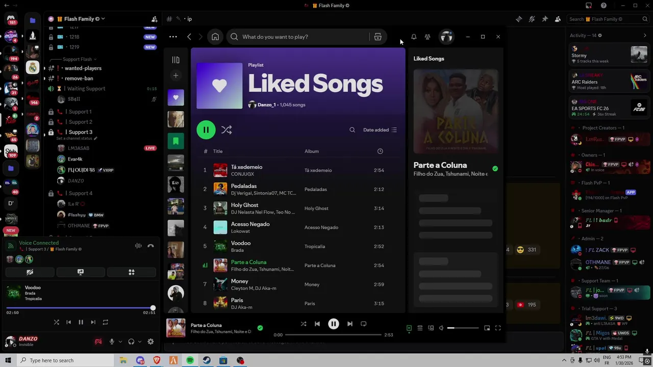Open Brada artist link under Voodoo

(237, 250)
